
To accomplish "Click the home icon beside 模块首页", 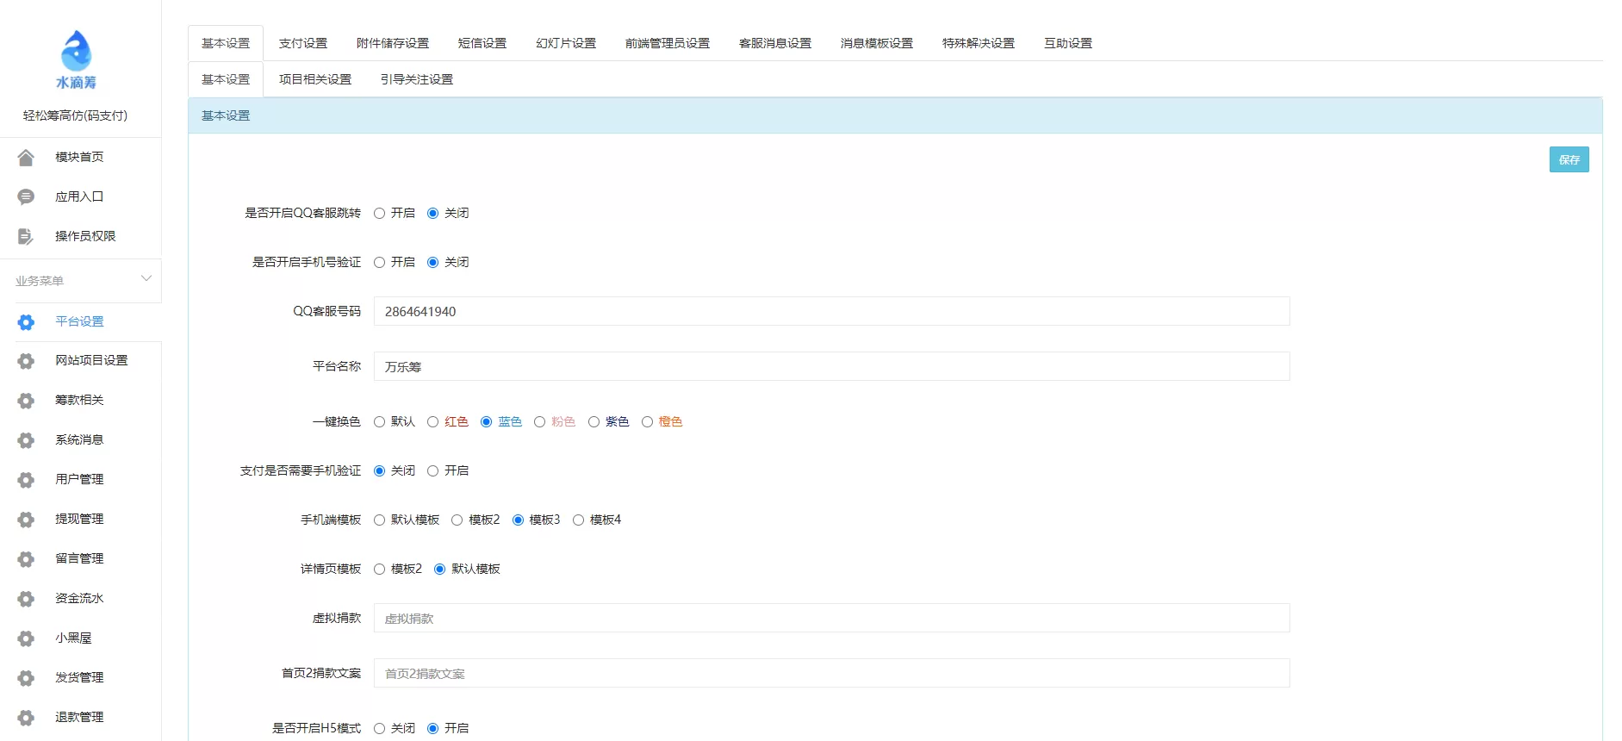I will pos(26,158).
